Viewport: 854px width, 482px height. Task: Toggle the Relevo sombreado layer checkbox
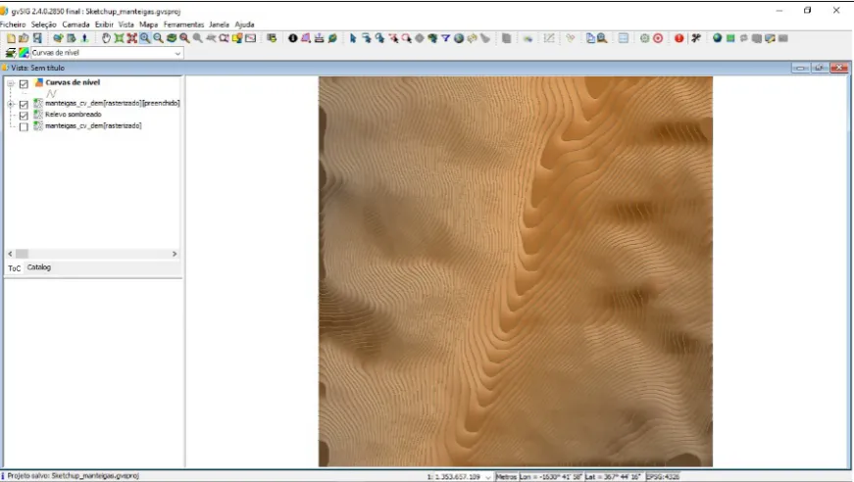click(24, 116)
